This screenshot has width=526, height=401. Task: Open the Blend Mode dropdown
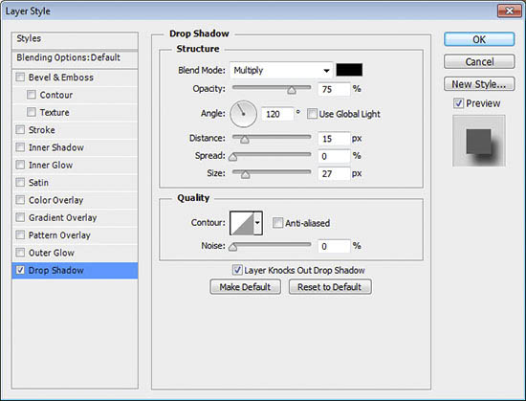(281, 70)
